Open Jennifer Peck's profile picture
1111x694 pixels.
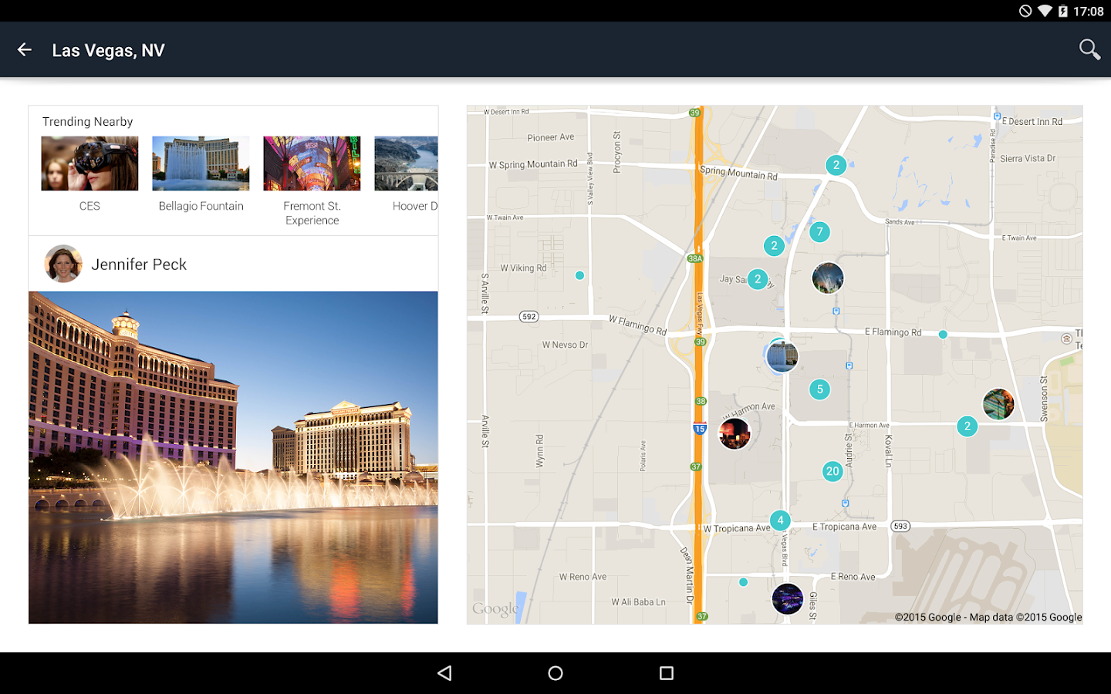coord(63,264)
